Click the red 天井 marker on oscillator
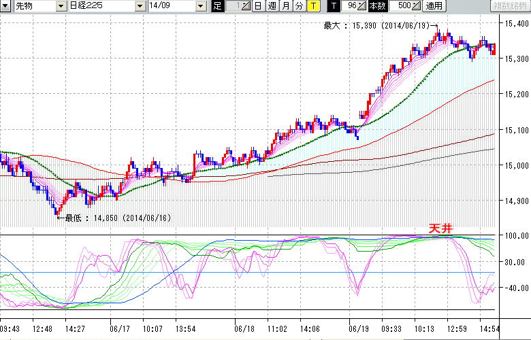The height and width of the screenshot is (340, 531). click(x=440, y=228)
